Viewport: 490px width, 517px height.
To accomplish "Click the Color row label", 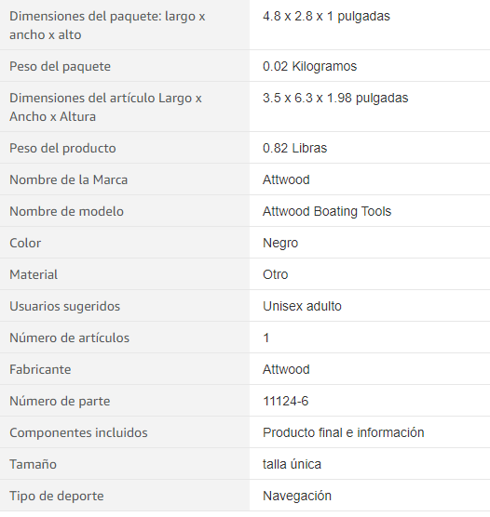I will click(25, 243).
